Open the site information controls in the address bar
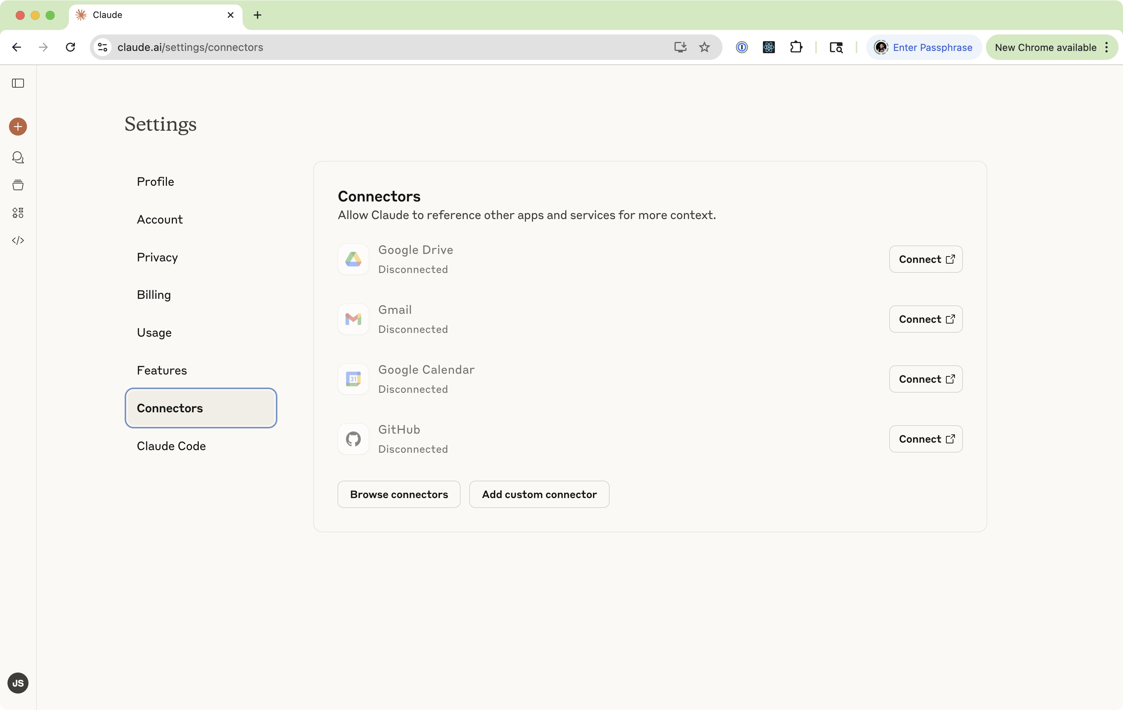This screenshot has height=710, width=1123. point(102,47)
